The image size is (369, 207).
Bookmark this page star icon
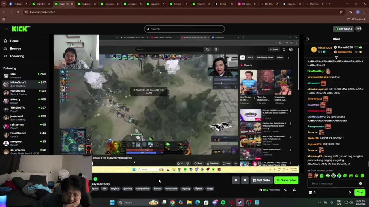coord(341,12)
